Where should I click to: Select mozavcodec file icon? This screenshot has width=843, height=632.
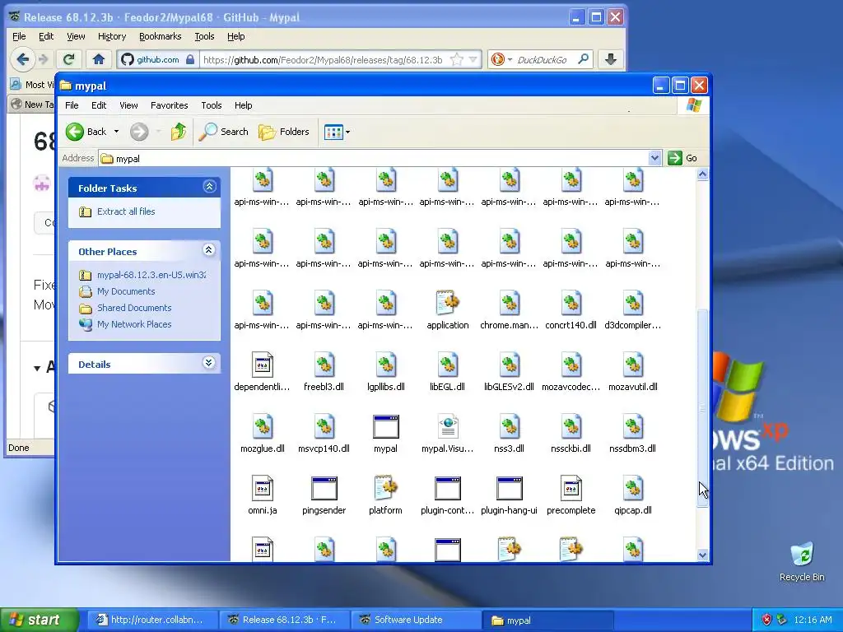coord(571,365)
